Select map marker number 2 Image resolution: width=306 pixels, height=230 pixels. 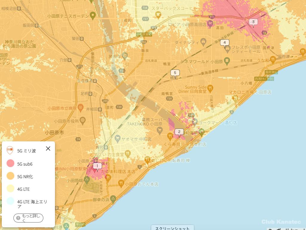[x=179, y=132]
